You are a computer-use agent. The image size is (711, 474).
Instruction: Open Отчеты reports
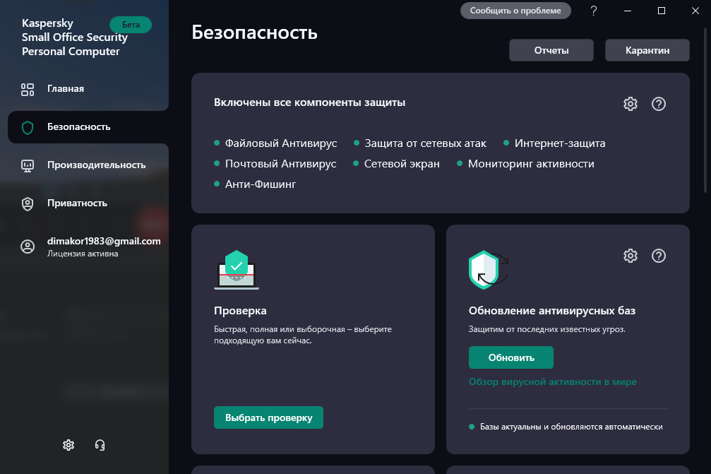tap(551, 50)
